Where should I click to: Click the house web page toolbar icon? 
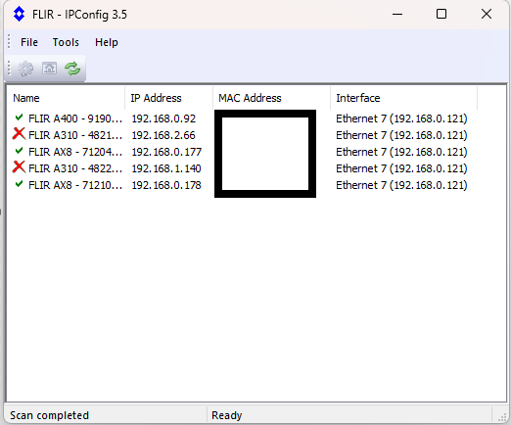[x=49, y=69]
